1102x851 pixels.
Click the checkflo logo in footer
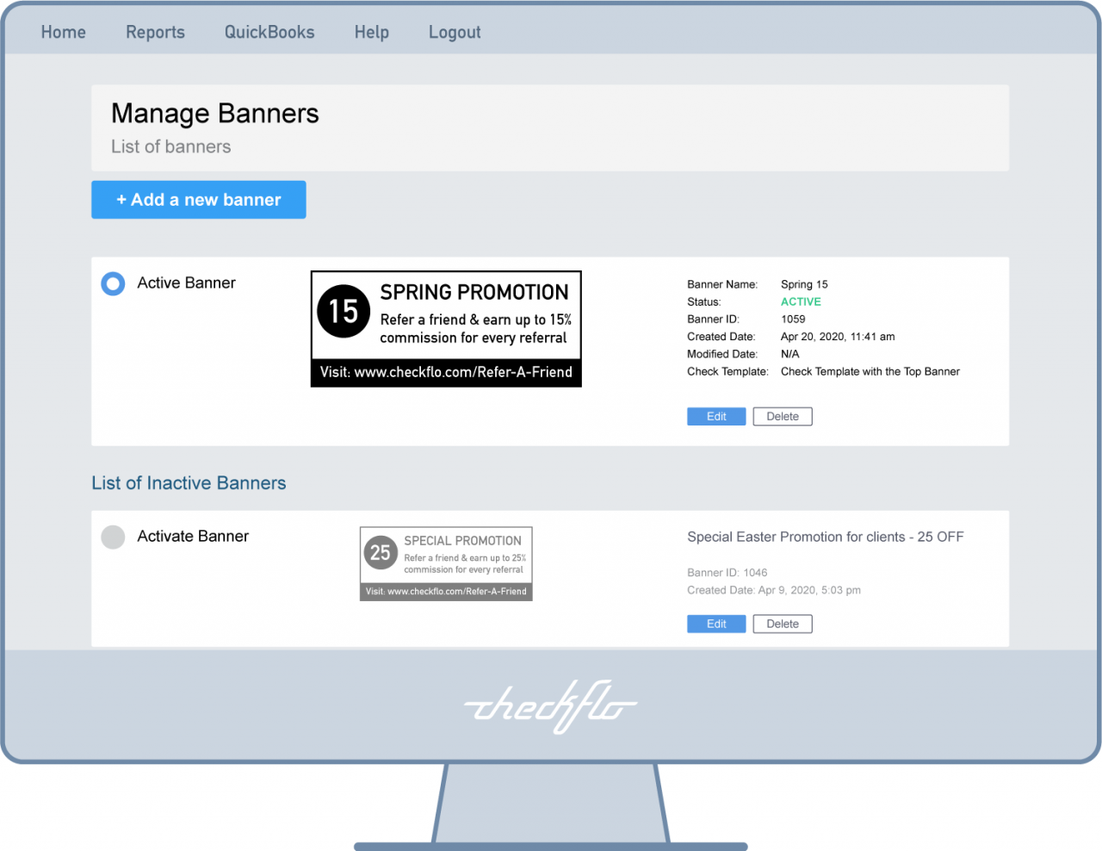click(x=551, y=707)
